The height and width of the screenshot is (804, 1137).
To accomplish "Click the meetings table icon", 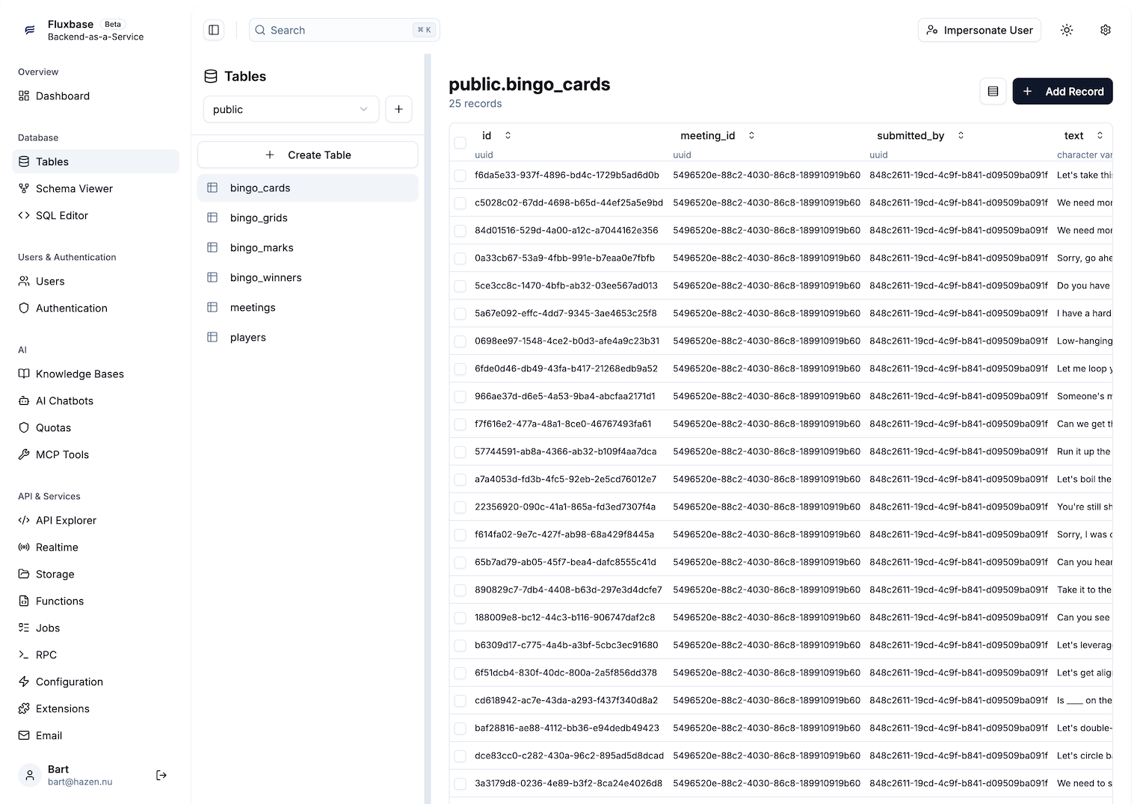I will click(x=212, y=307).
